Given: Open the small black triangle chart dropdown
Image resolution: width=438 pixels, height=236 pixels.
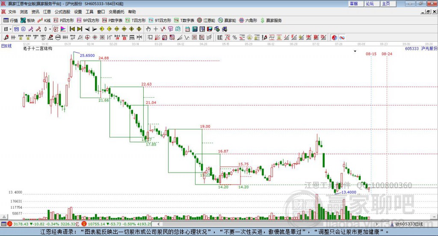Looking at the screenshot, I should click(355, 51).
